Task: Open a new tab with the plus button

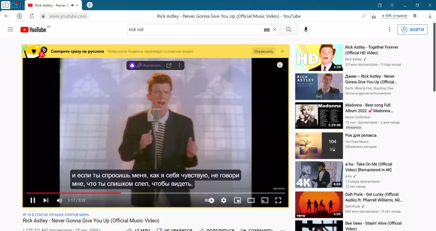Action: (90, 5)
